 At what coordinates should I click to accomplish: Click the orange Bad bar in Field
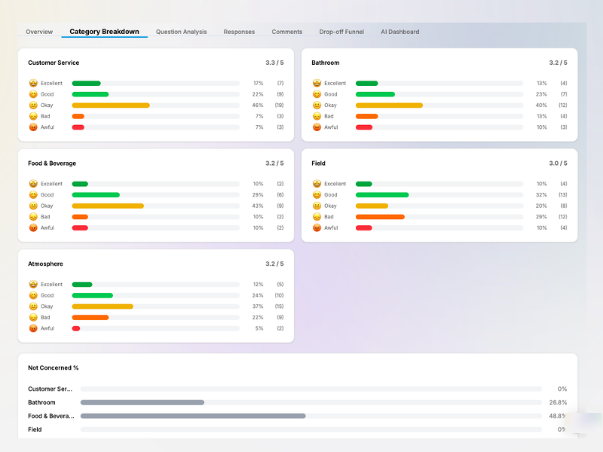click(x=380, y=217)
